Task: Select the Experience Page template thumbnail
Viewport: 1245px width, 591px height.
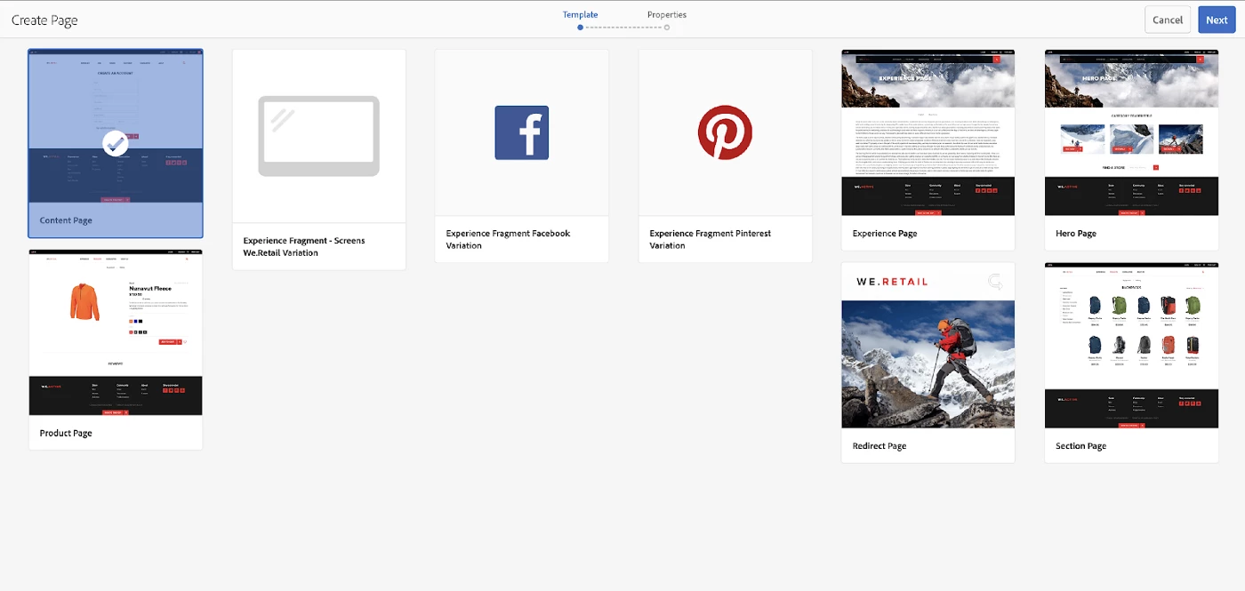Action: (x=928, y=132)
